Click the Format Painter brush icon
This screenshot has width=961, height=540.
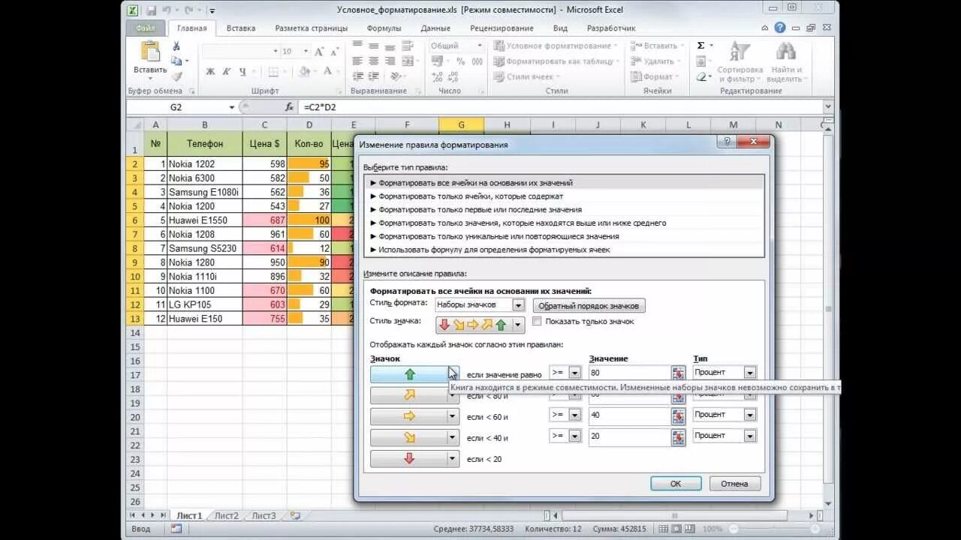(x=176, y=76)
